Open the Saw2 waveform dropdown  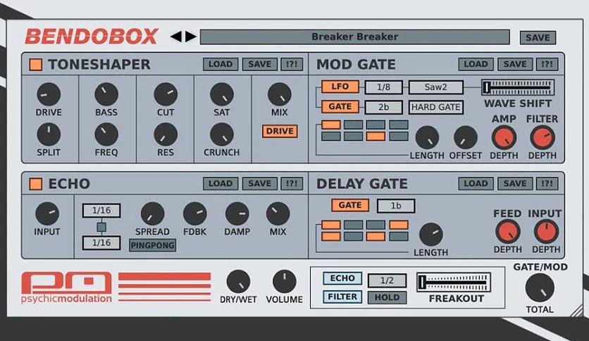point(435,87)
